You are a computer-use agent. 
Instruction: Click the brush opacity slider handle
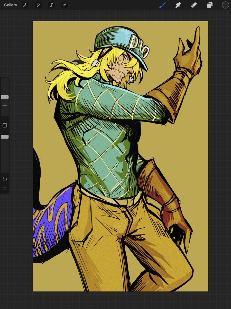pyautogui.click(x=5, y=137)
